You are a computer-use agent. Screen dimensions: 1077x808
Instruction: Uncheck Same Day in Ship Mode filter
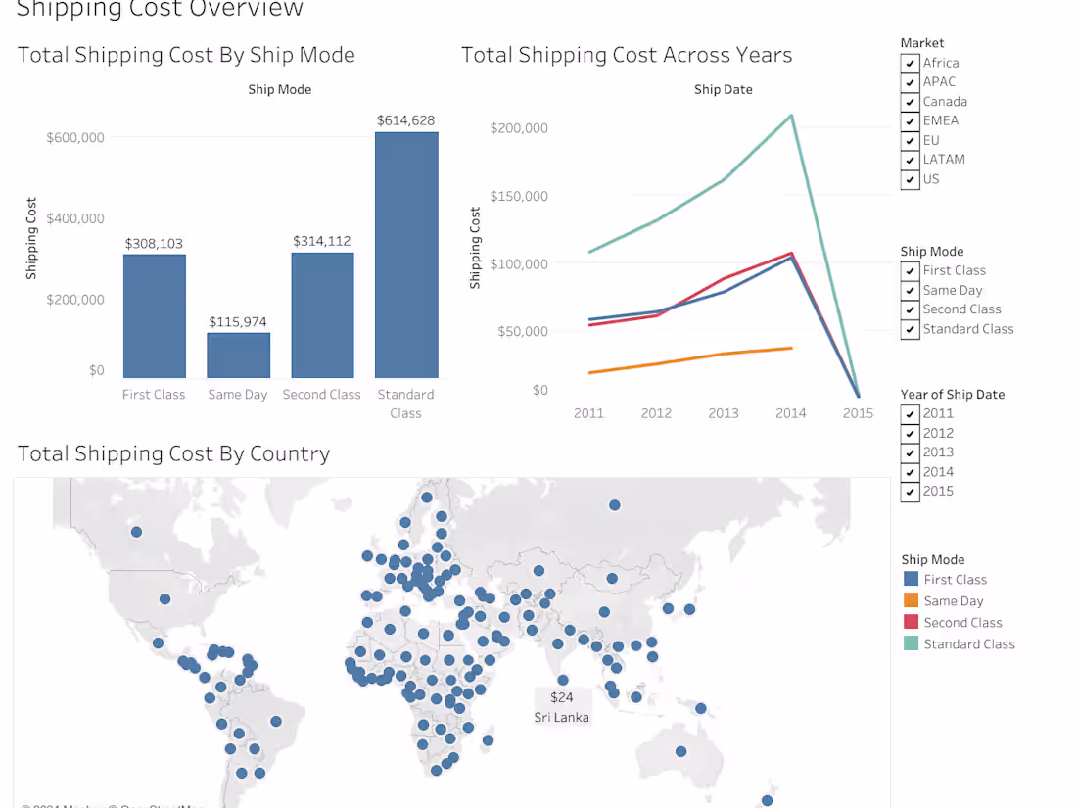pos(911,290)
